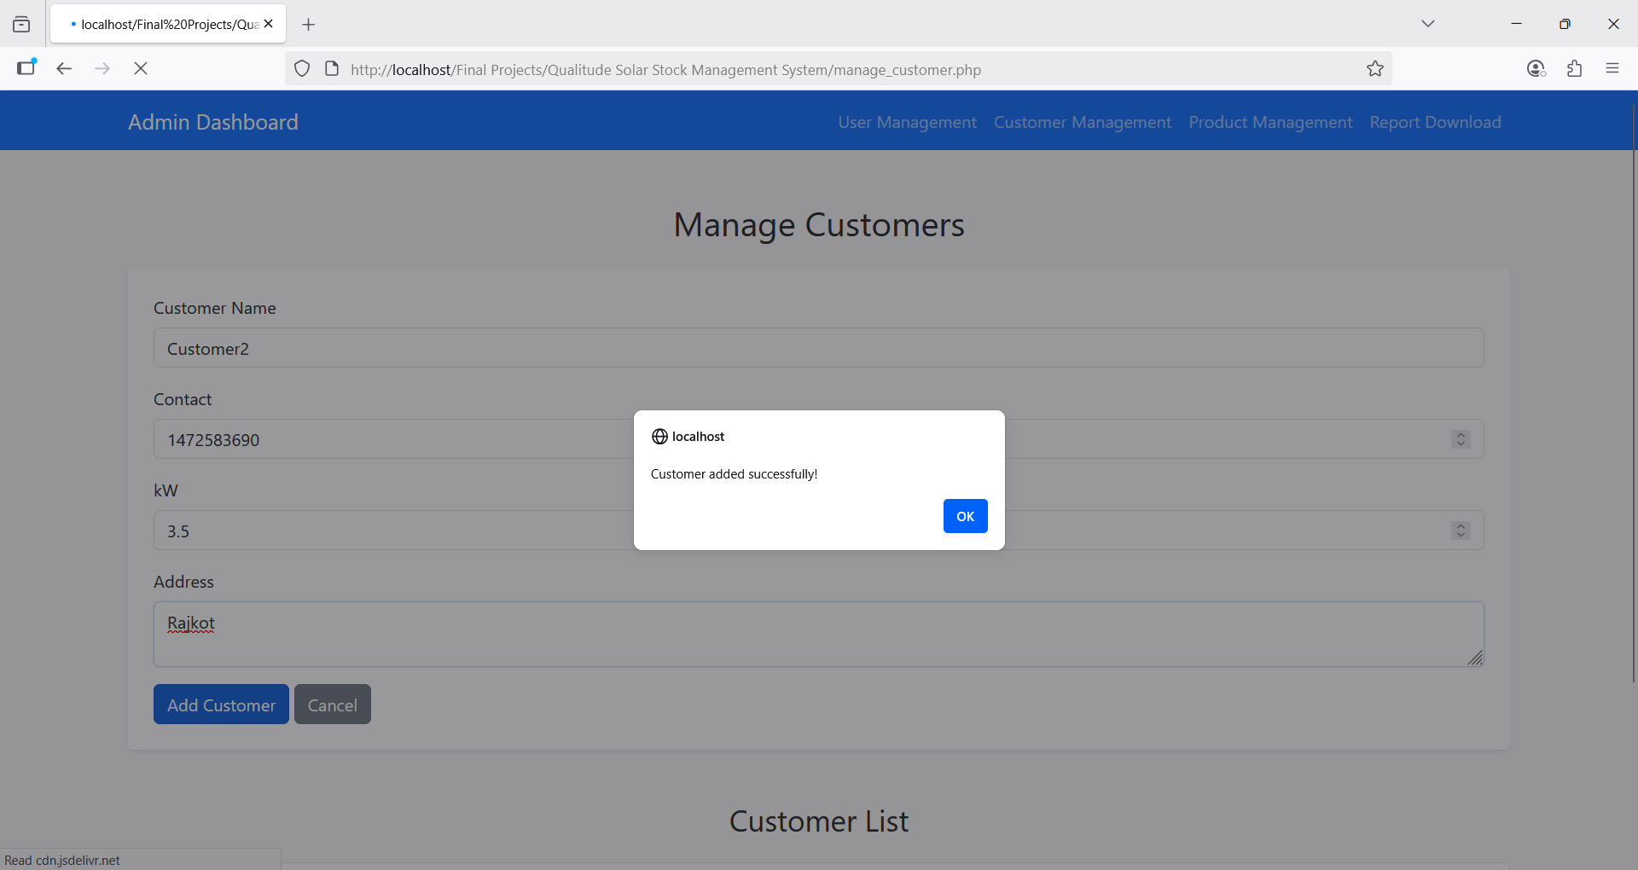Click into the Customer Name field
This screenshot has height=870, width=1638.
pos(818,348)
